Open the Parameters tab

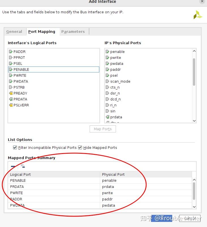[73, 31]
